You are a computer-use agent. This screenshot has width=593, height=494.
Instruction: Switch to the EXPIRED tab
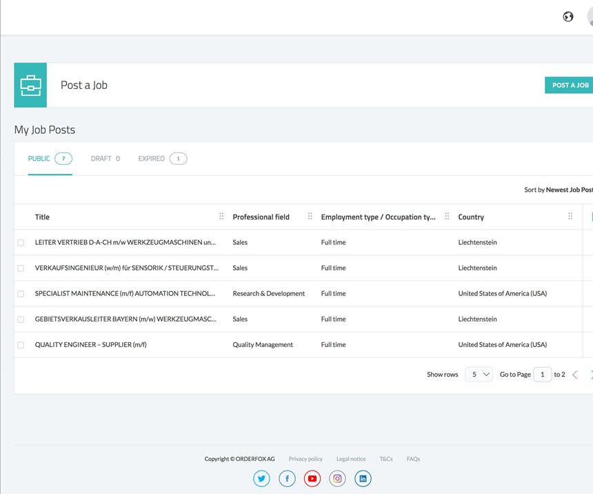click(162, 159)
